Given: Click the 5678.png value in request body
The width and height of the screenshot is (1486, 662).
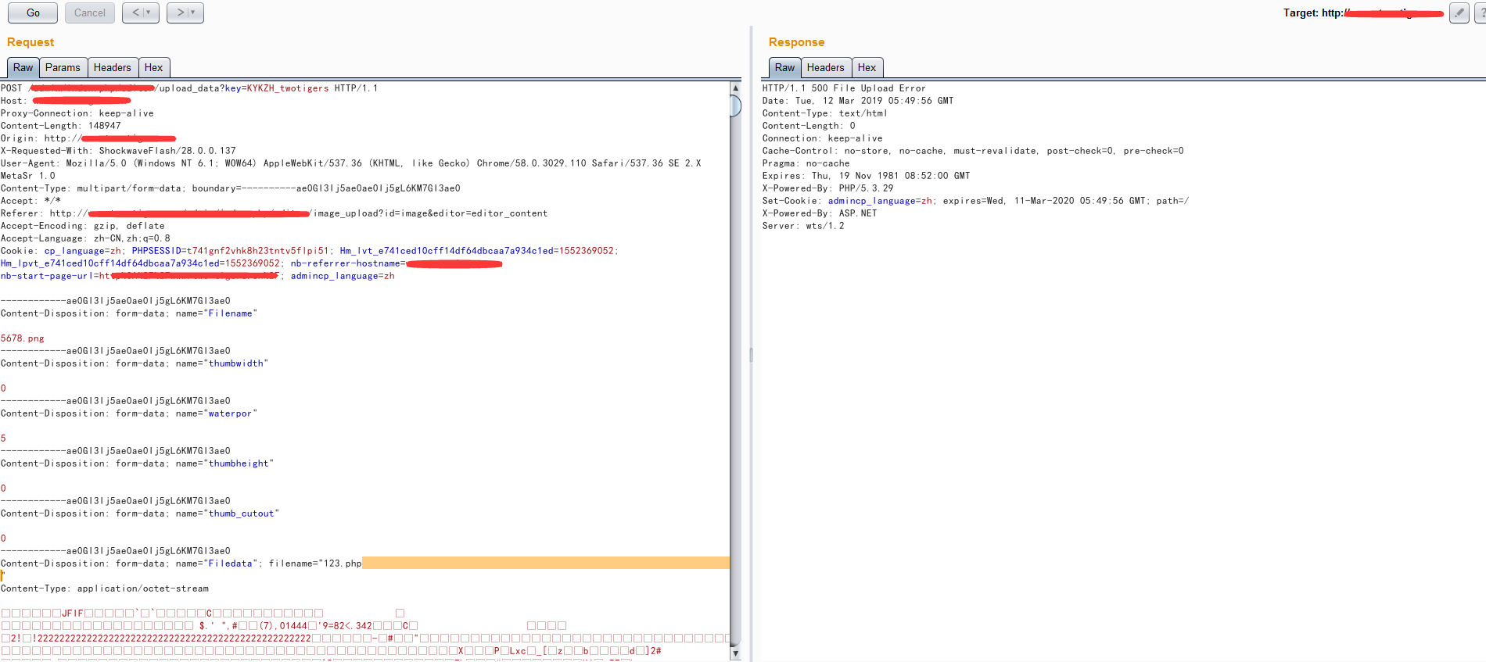Looking at the screenshot, I should (23, 338).
